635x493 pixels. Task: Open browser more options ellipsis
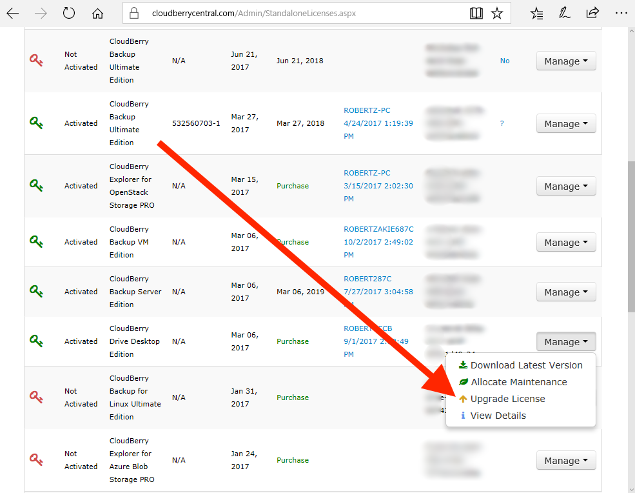click(x=621, y=14)
